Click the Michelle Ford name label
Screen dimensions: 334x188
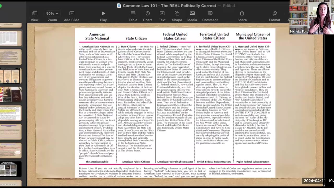(299, 31)
